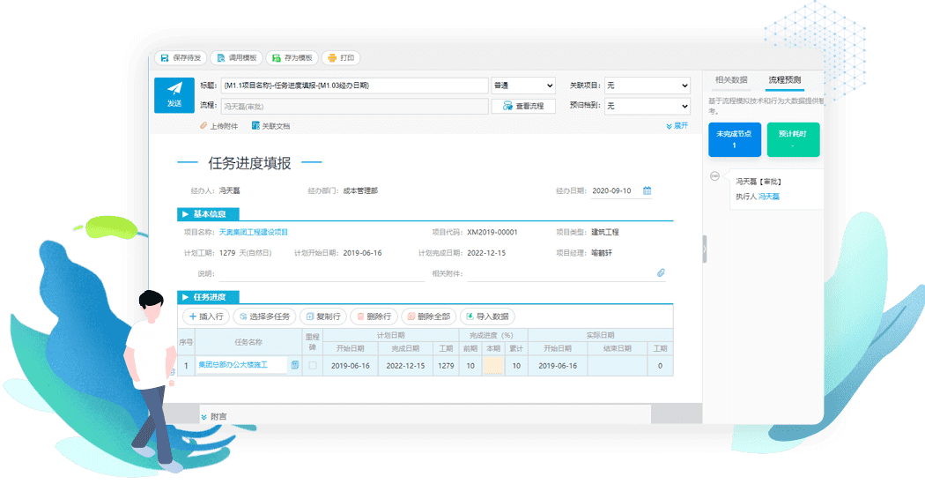925x484 pixels.
Task: Open executor 冯天磊 link in flow panel
Action: pos(769,197)
